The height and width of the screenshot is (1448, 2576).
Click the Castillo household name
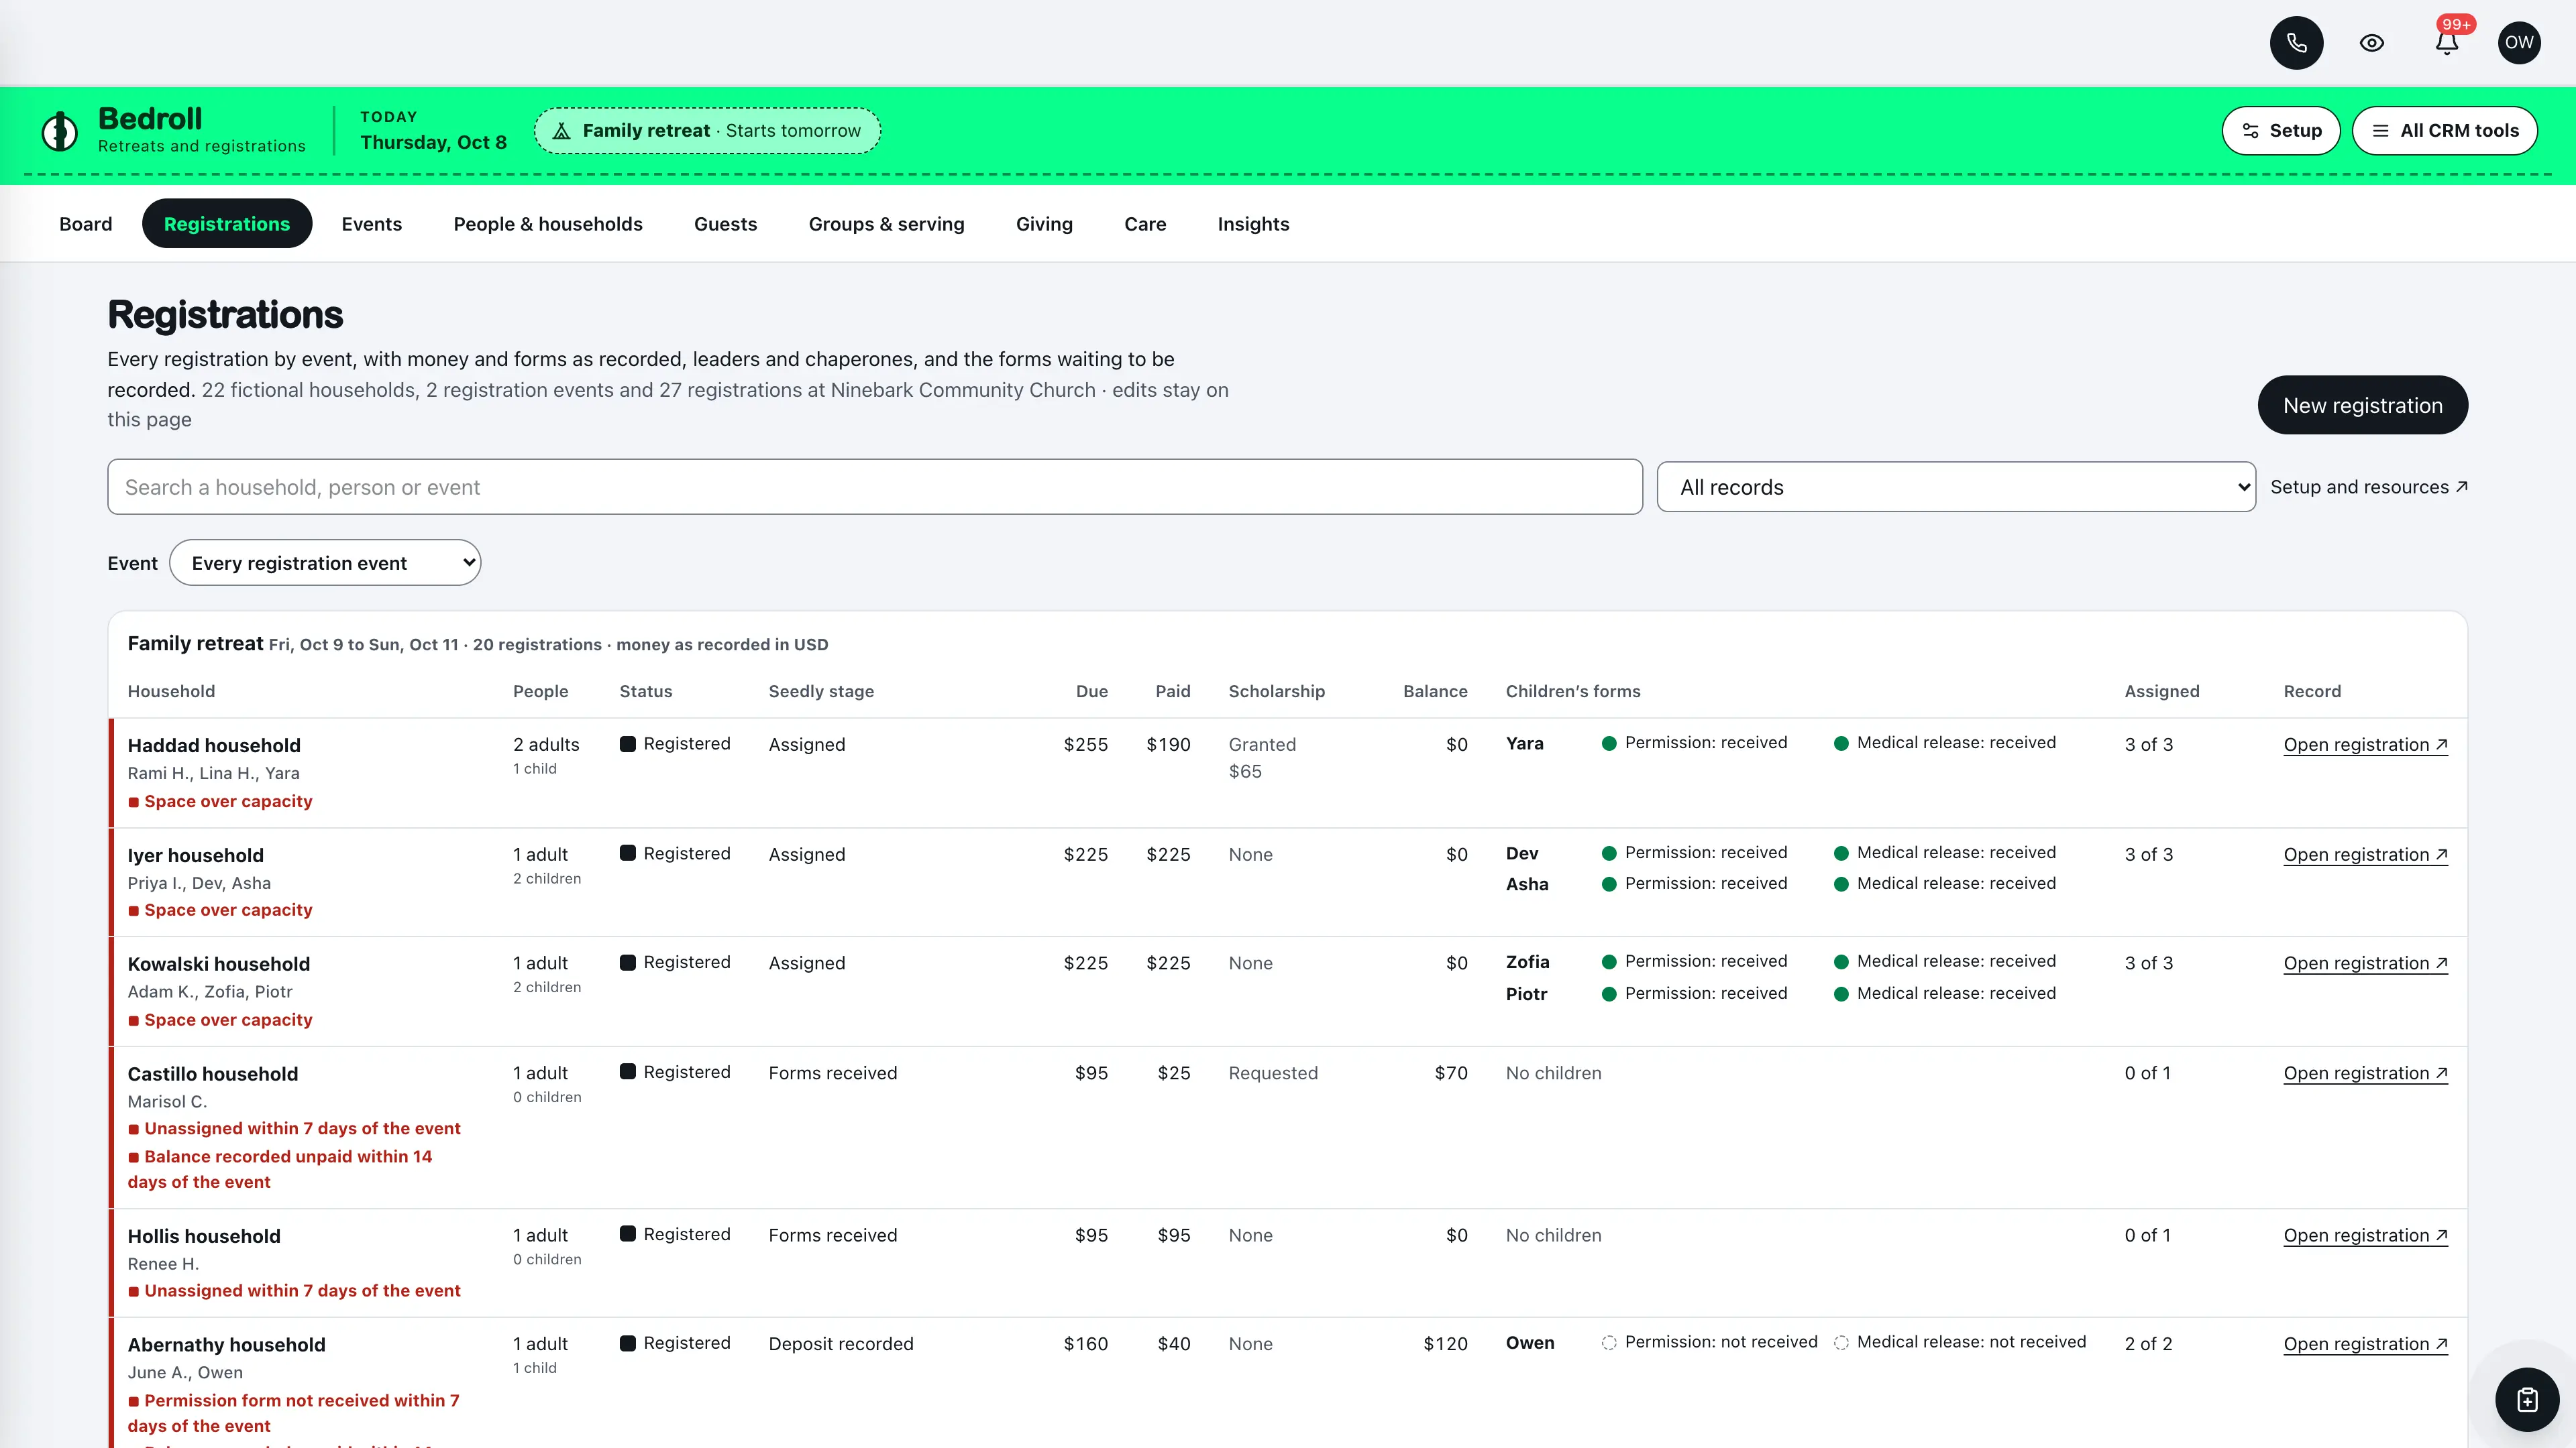(x=213, y=1074)
